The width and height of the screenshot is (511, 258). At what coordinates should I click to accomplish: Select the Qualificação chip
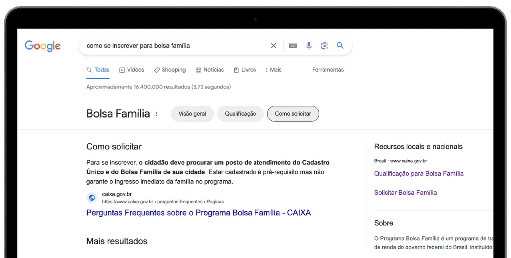point(240,114)
